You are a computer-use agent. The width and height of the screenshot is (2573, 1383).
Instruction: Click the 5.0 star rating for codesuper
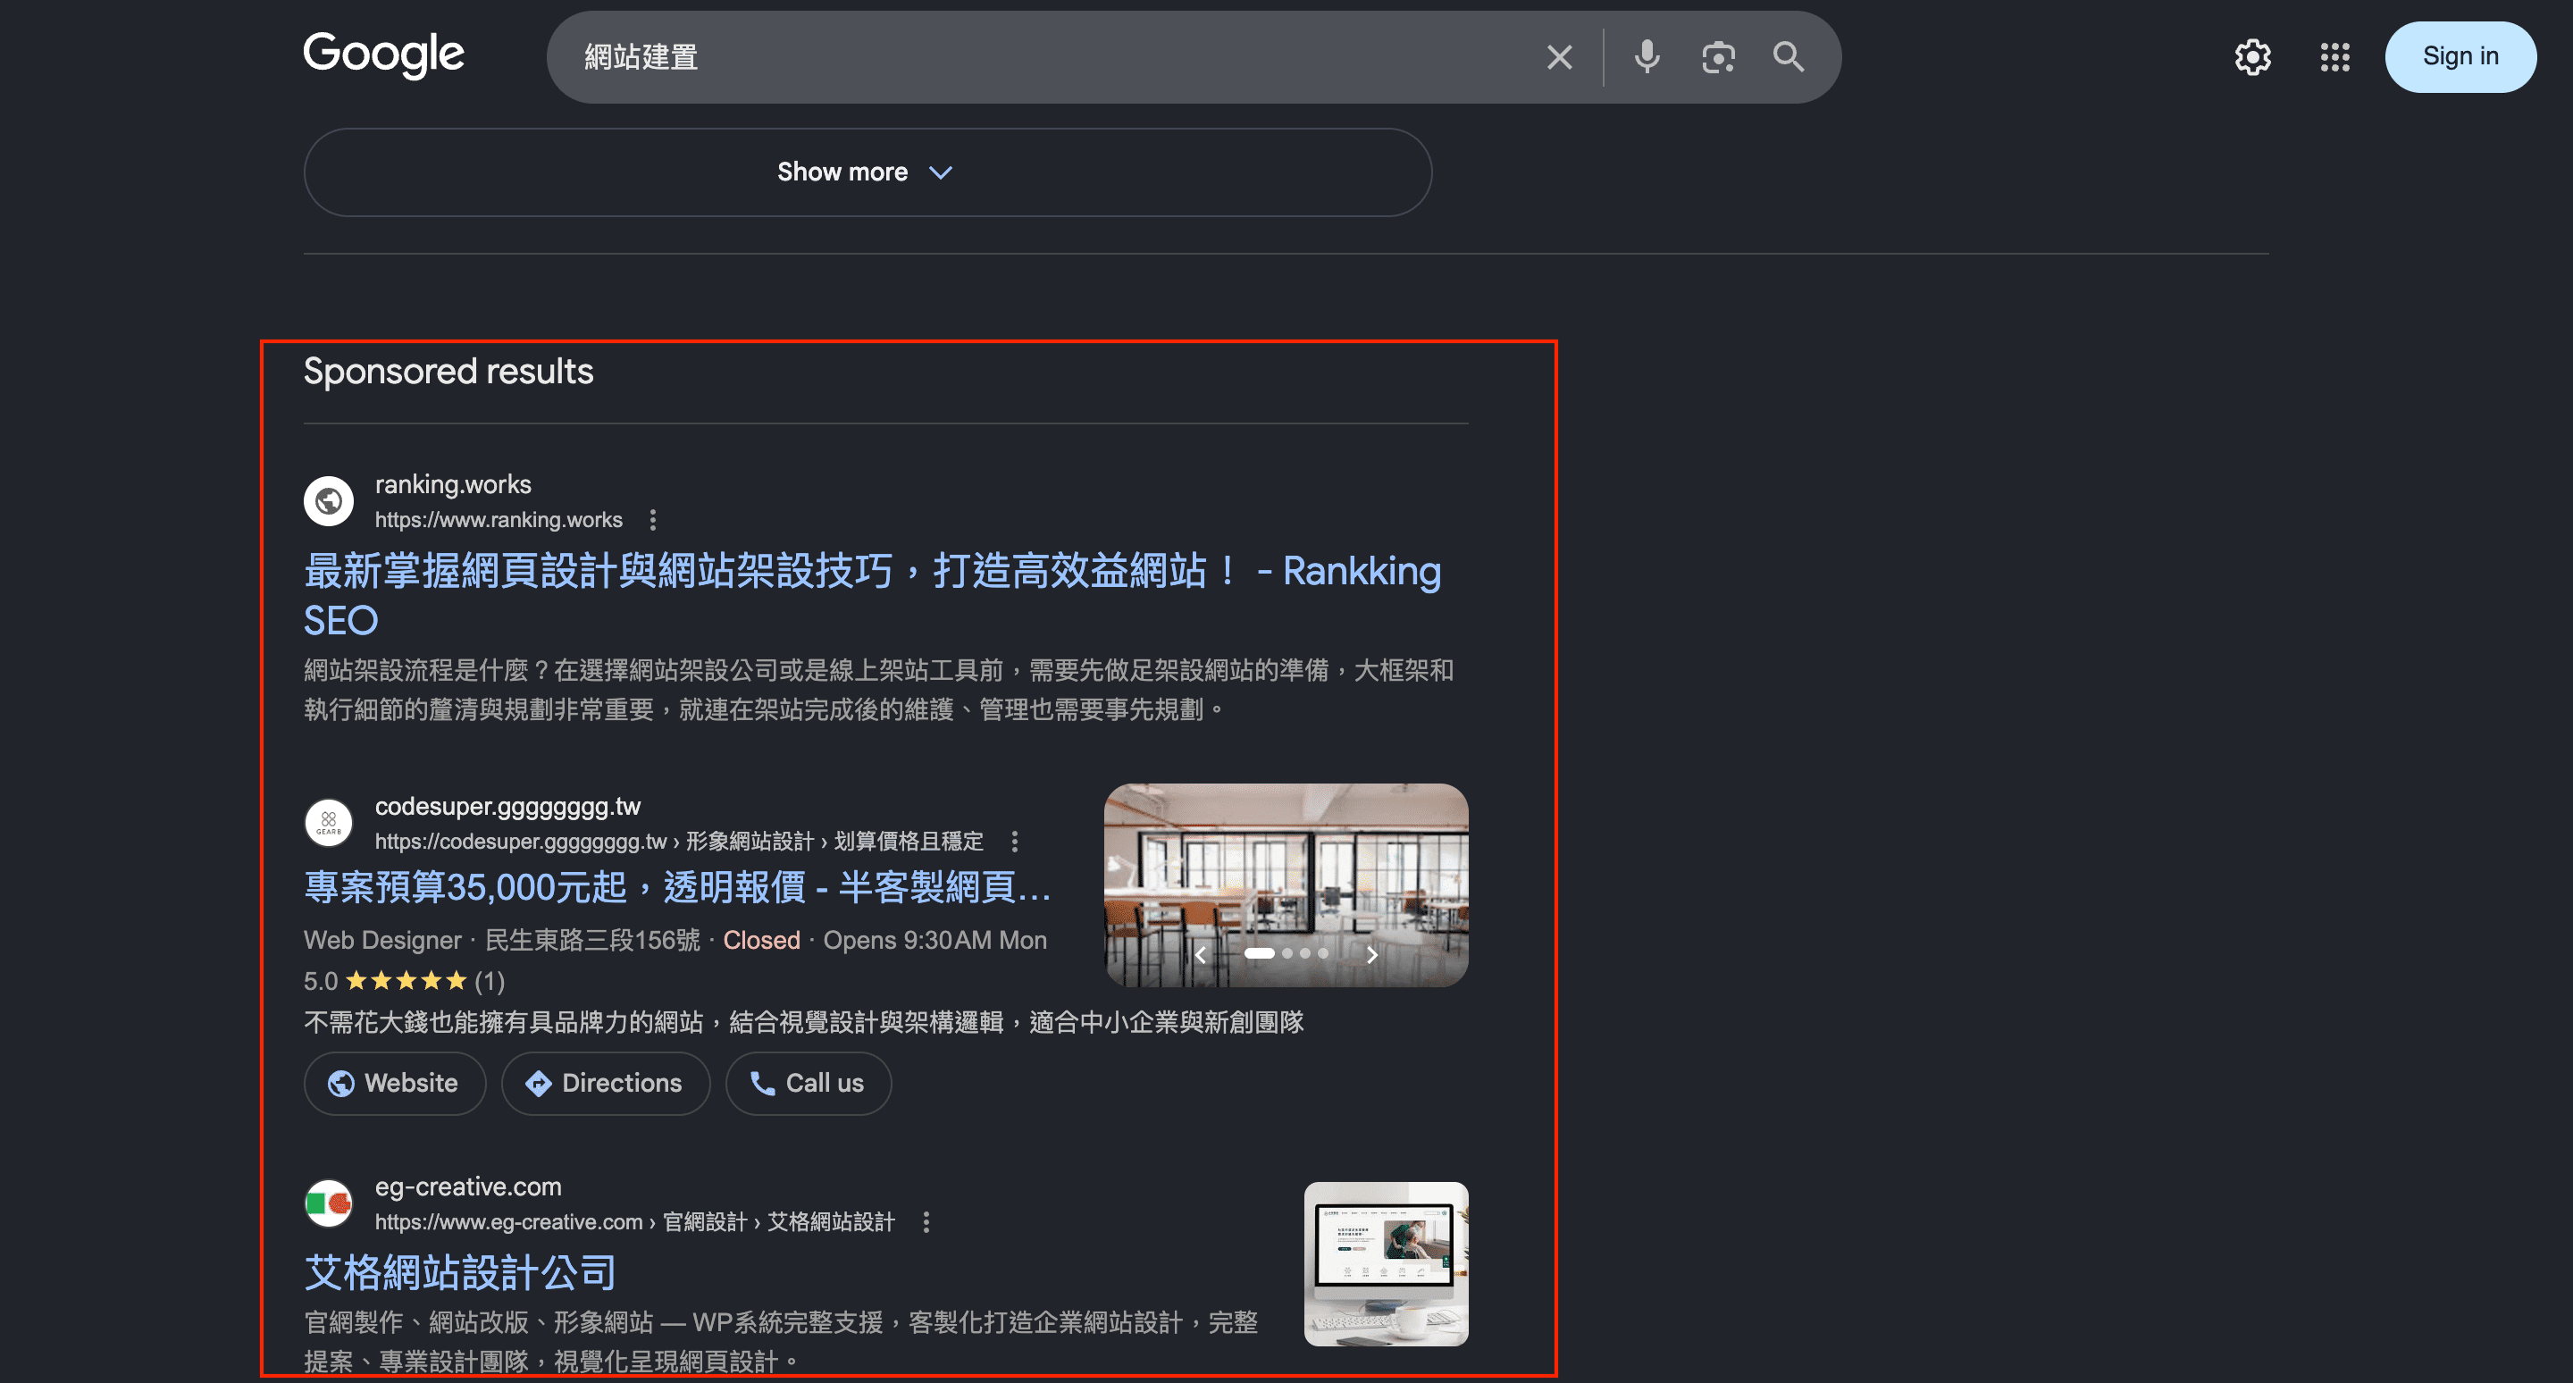[x=404, y=981]
